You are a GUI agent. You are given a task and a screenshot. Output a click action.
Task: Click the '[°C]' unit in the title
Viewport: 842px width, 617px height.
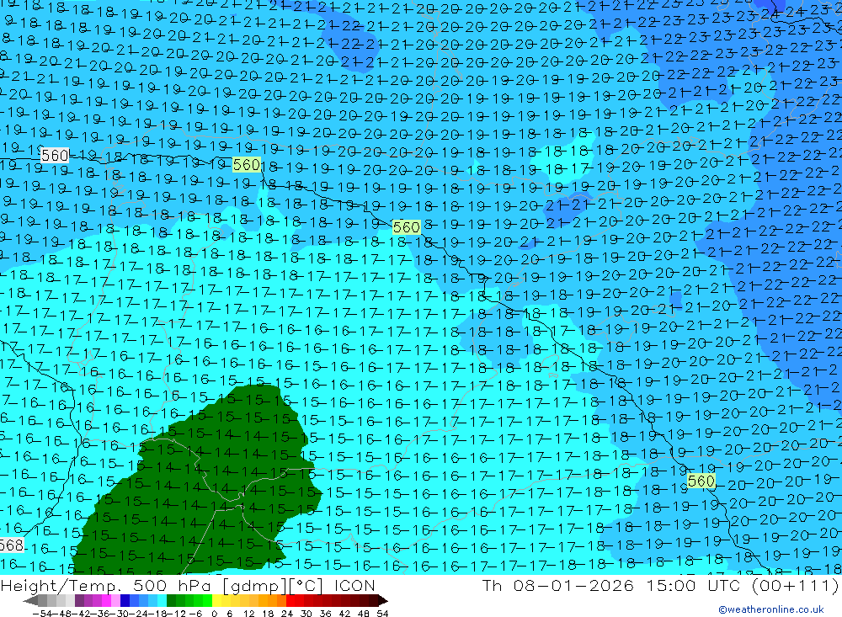point(306,586)
